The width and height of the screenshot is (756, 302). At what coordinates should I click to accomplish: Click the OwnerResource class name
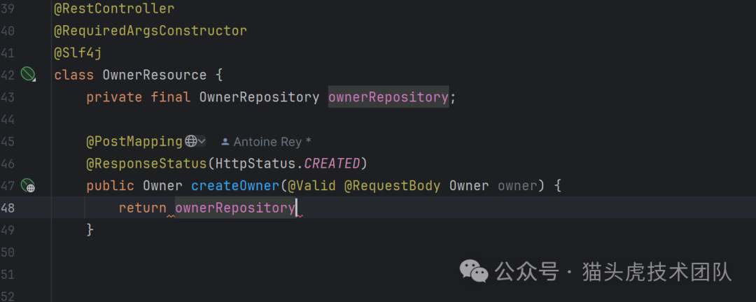[x=155, y=75]
